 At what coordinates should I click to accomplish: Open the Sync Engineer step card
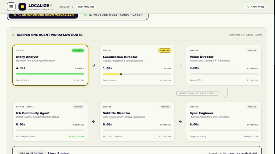pyautogui.click(x=224, y=121)
